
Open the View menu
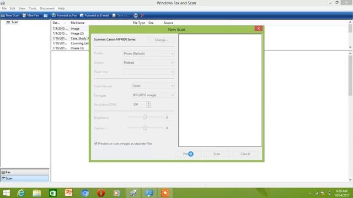[x=22, y=9]
